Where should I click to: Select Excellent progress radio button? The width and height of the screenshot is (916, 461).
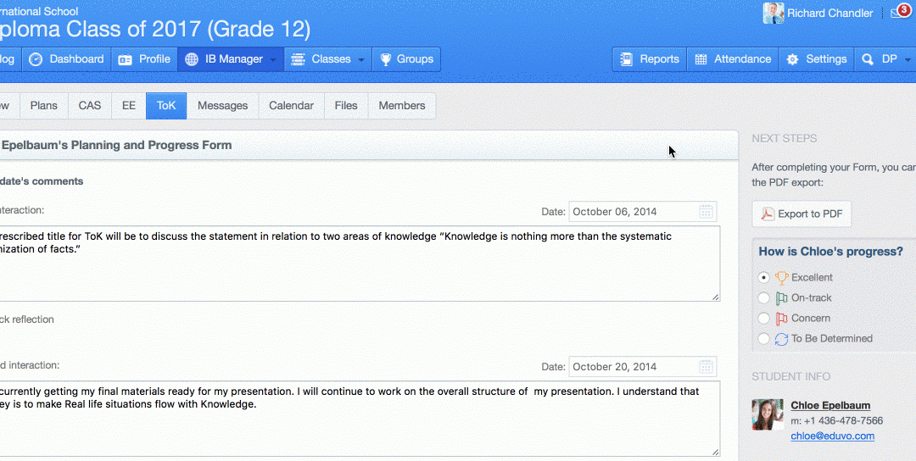[x=763, y=277]
